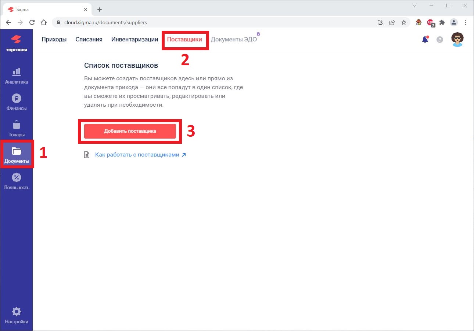Open help via the question mark icon
The height and width of the screenshot is (331, 474).
point(439,39)
